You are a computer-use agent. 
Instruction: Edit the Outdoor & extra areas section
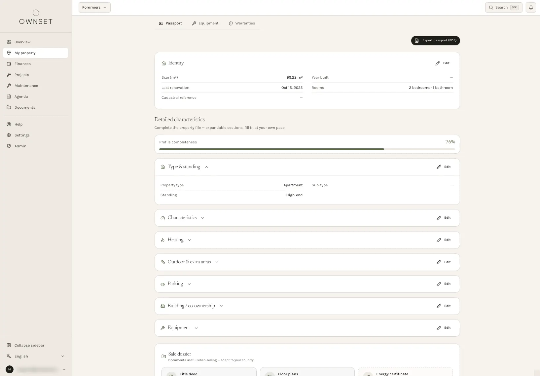[444, 262]
